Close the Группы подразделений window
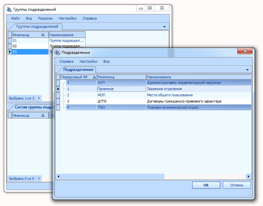 tap(162, 8)
